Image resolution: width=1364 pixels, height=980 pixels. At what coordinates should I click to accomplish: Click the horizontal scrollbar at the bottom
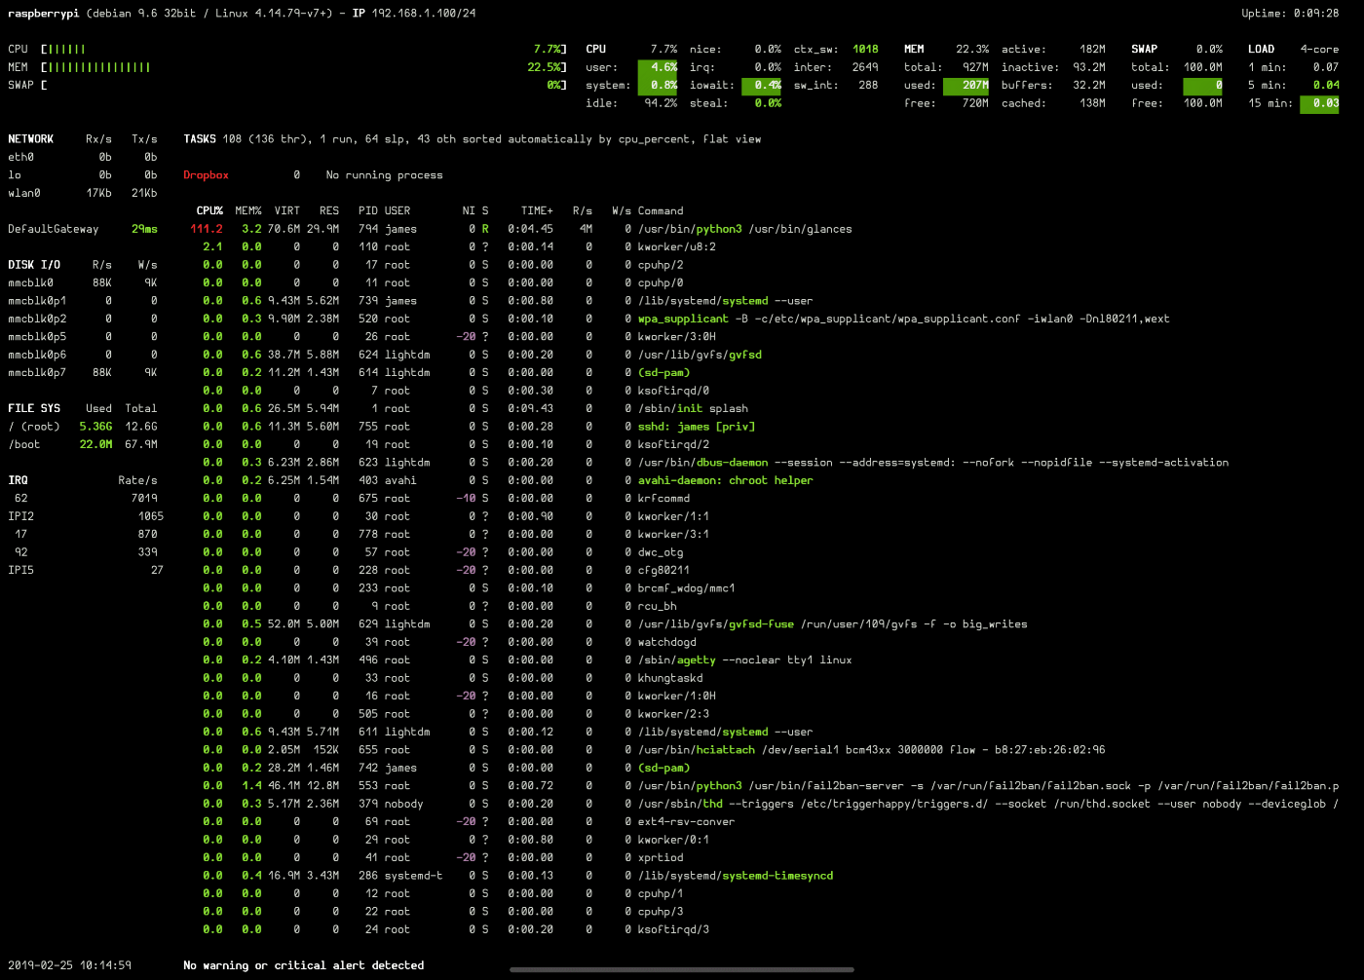pos(682,969)
